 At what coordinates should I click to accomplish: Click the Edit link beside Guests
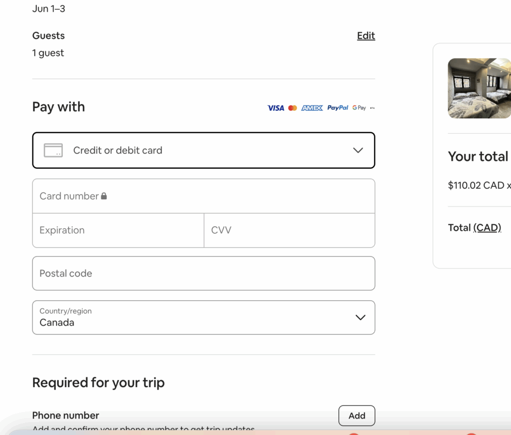[x=366, y=35]
